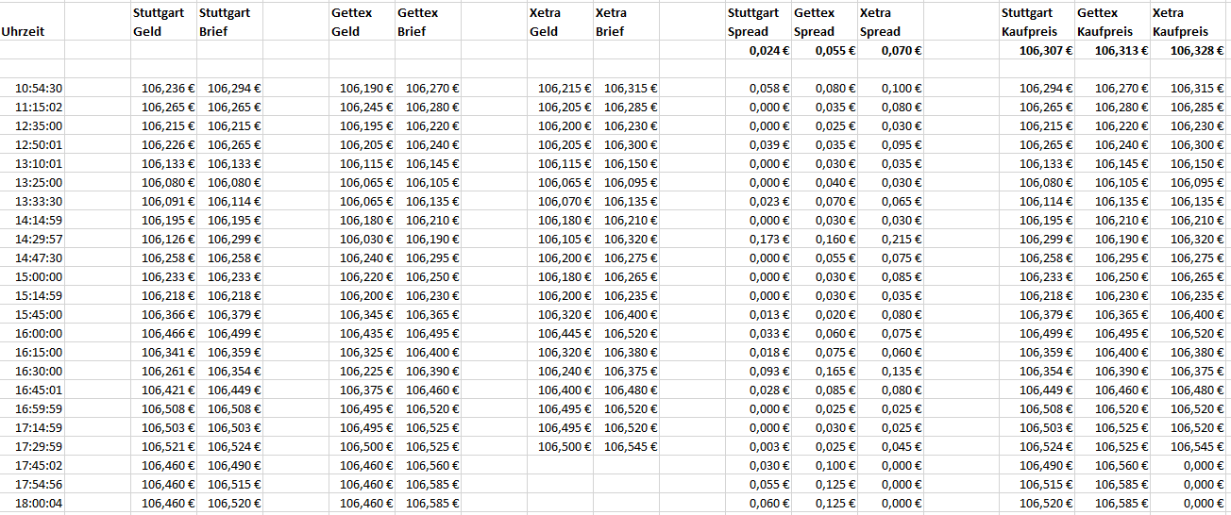Select empty Xetra Geld cell at 17:45:02
The image size is (1231, 515).
tap(561, 465)
